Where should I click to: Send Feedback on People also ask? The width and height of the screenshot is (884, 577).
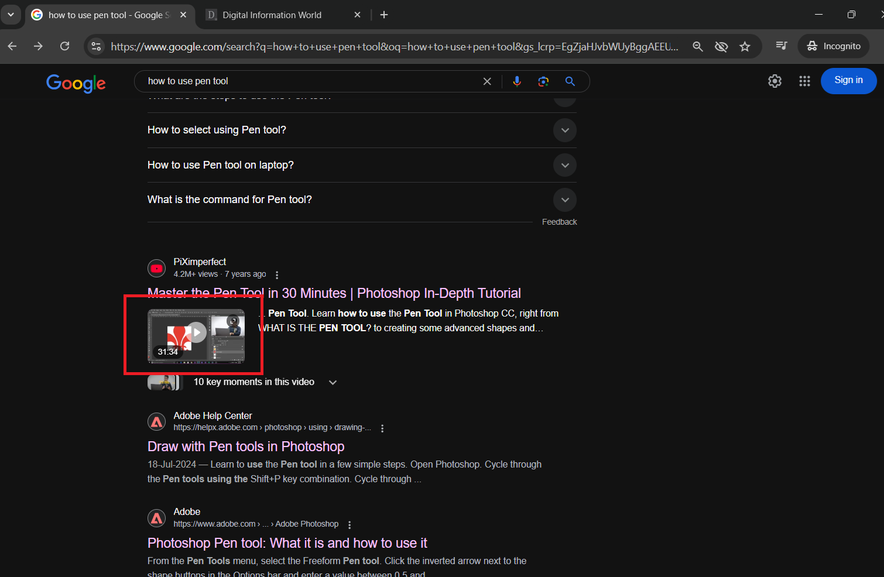(559, 222)
